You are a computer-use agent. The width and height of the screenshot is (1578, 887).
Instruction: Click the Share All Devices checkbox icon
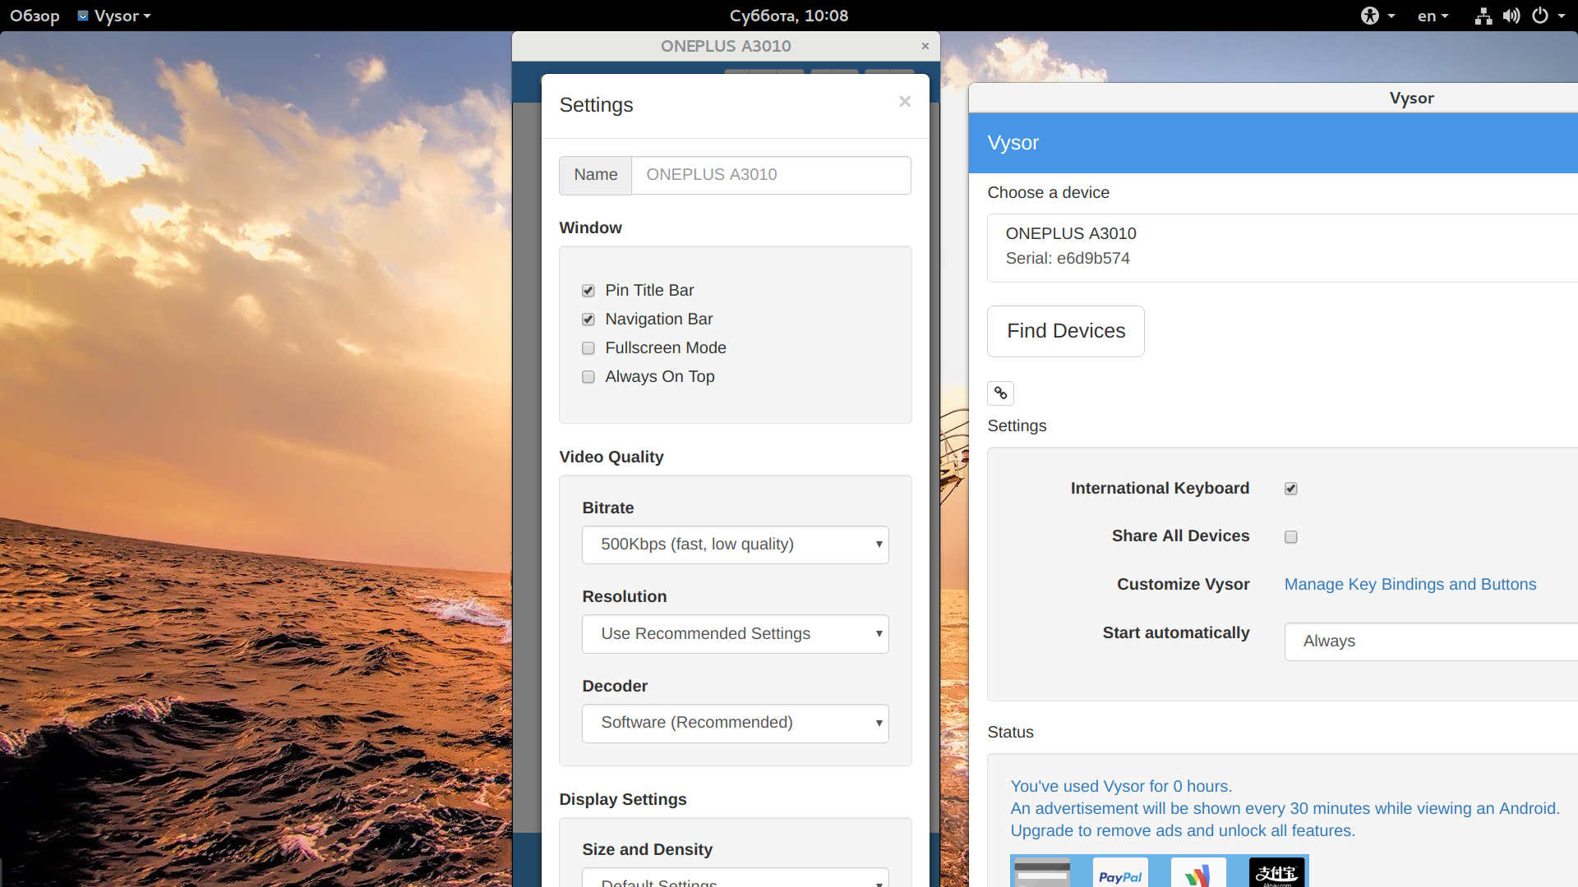[1291, 536]
